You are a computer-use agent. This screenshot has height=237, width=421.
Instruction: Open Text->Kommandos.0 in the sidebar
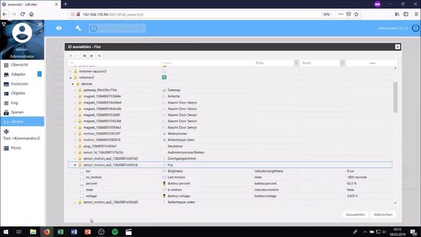click(x=22, y=135)
